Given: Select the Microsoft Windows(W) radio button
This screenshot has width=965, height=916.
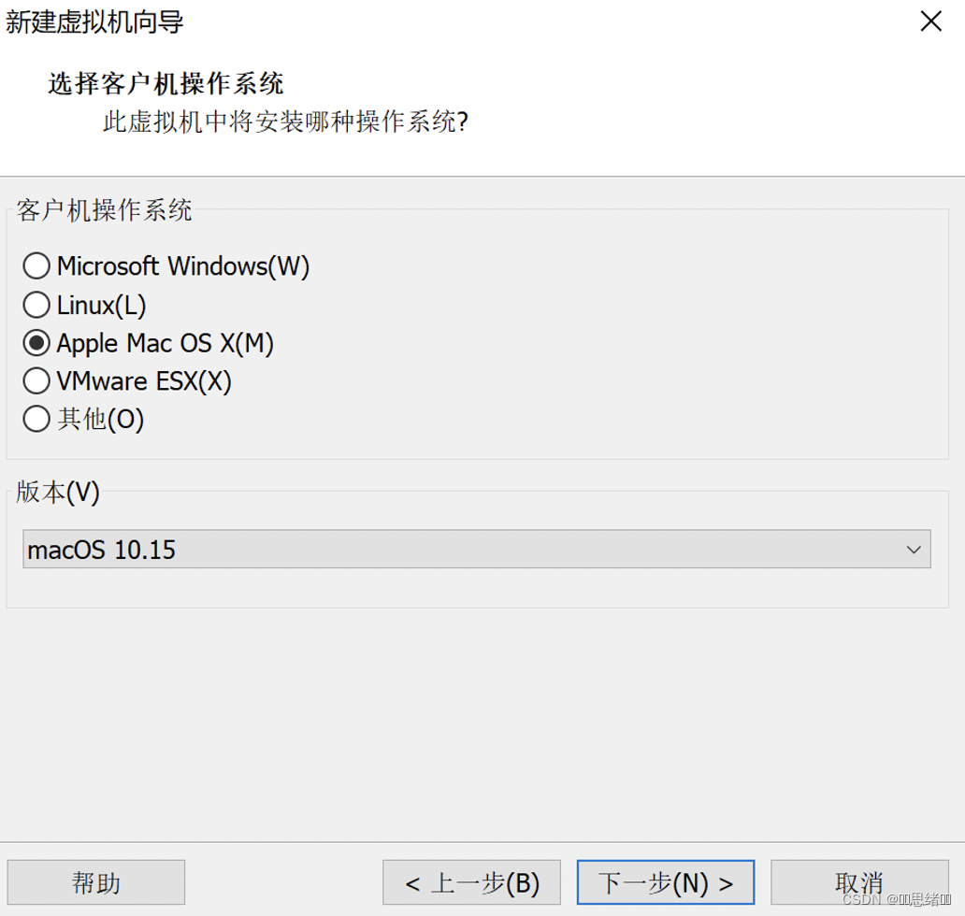Looking at the screenshot, I should [36, 266].
